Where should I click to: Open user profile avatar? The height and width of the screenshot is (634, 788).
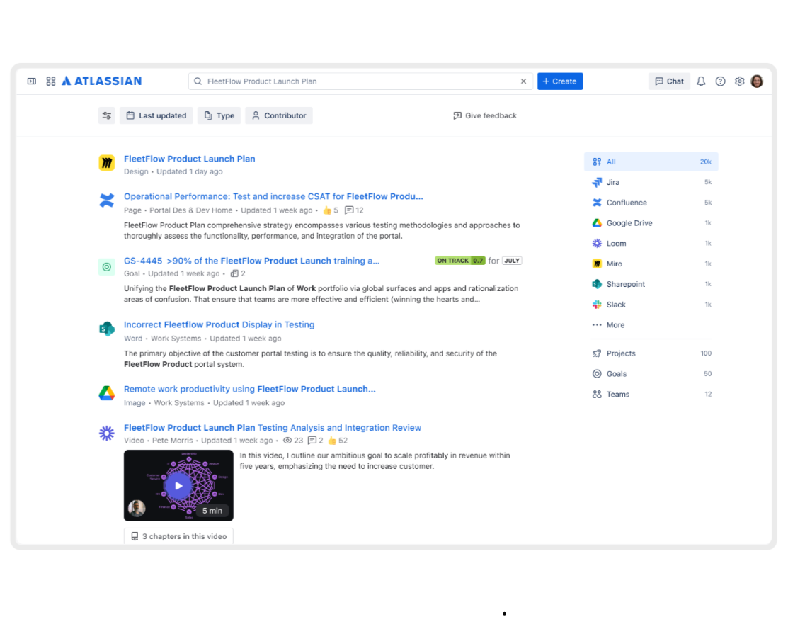click(757, 81)
